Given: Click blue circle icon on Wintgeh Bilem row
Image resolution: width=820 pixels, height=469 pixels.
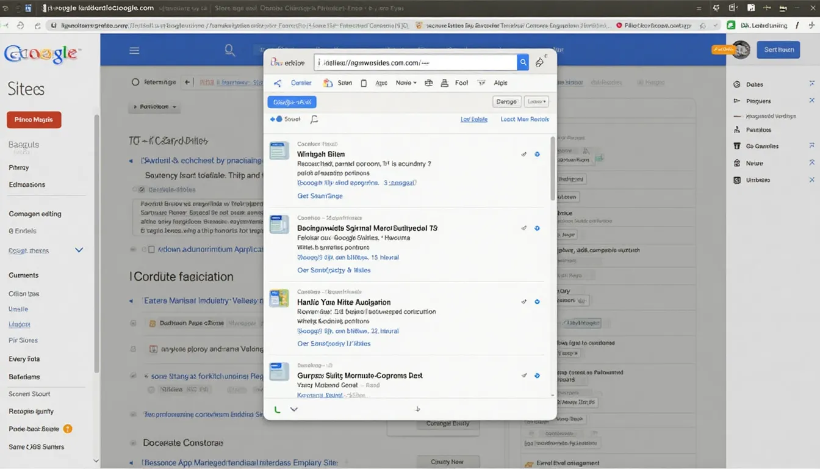Looking at the screenshot, I should (x=537, y=155).
